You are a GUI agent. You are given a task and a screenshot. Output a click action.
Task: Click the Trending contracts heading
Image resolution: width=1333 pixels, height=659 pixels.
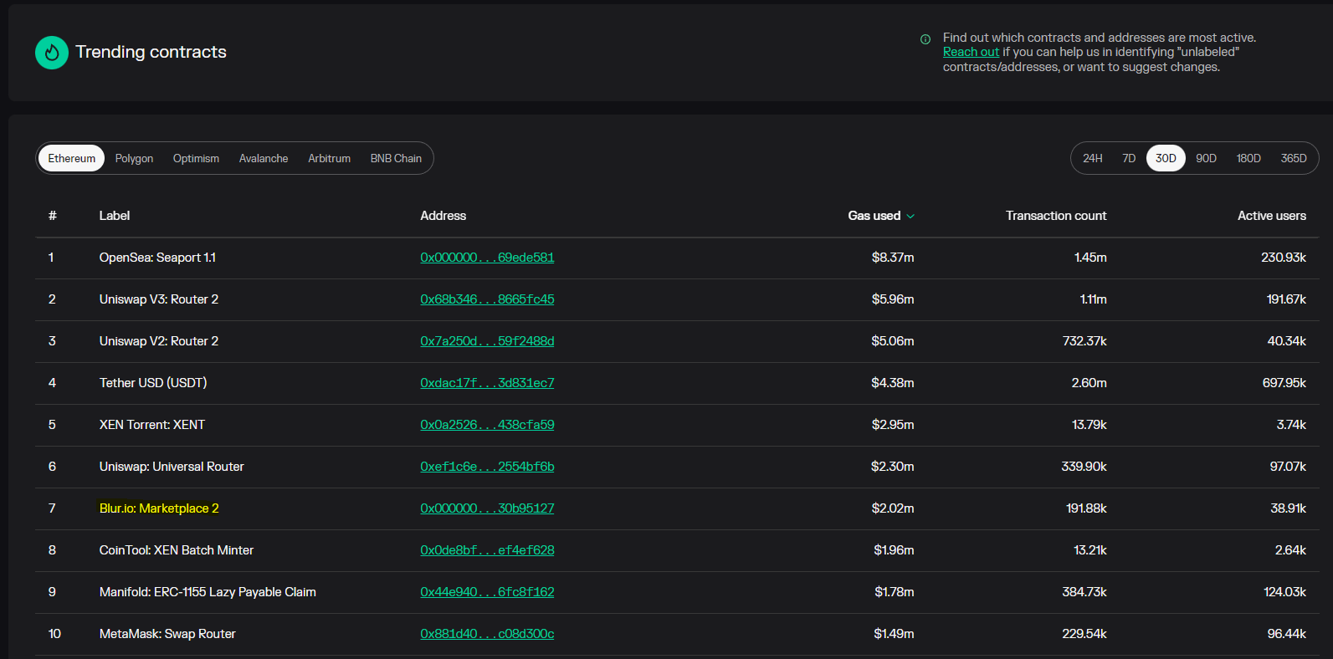[151, 52]
